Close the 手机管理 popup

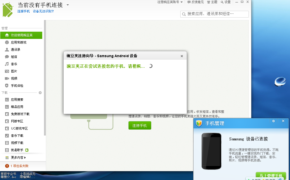[x=283, y=121]
